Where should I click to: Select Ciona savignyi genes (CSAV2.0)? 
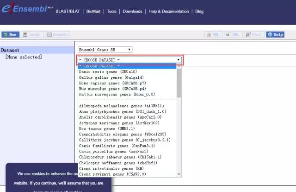pyautogui.click(x=127, y=174)
